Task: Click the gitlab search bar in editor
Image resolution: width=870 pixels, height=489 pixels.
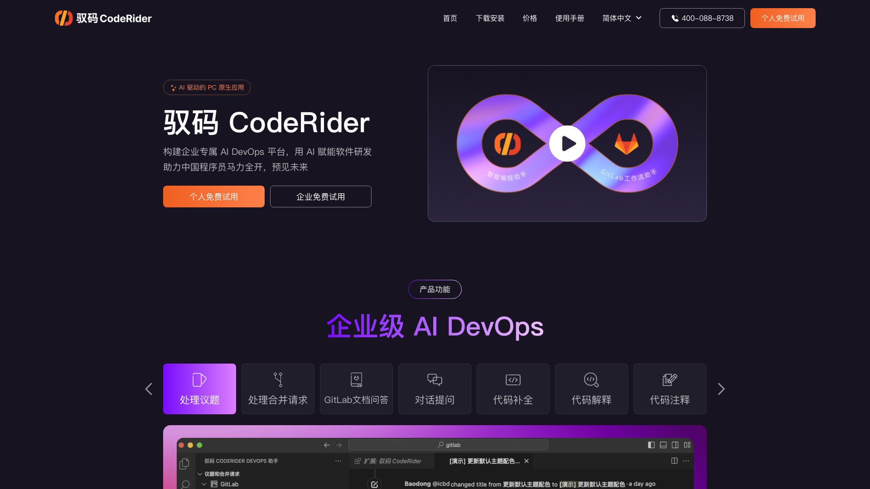Action: point(448,445)
